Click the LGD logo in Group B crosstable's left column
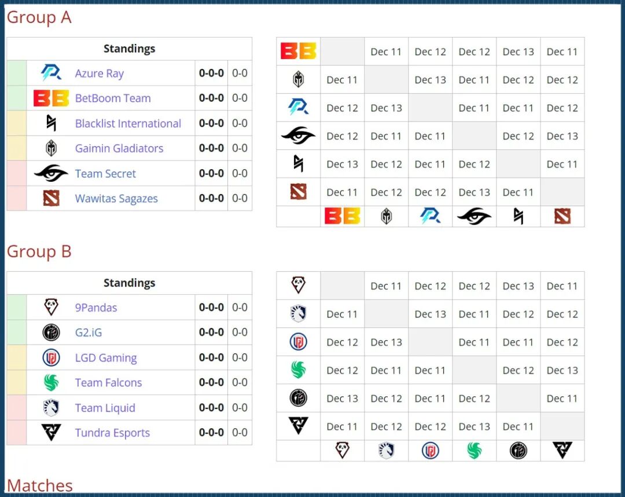This screenshot has height=497, width=625. [x=298, y=342]
